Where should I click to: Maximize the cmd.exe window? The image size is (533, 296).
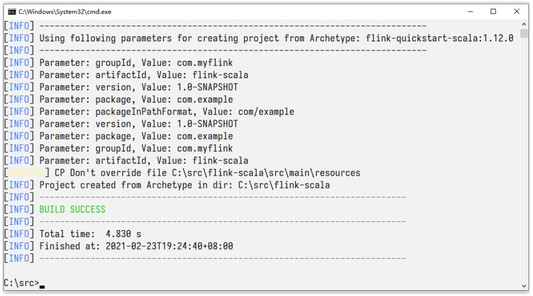point(494,12)
